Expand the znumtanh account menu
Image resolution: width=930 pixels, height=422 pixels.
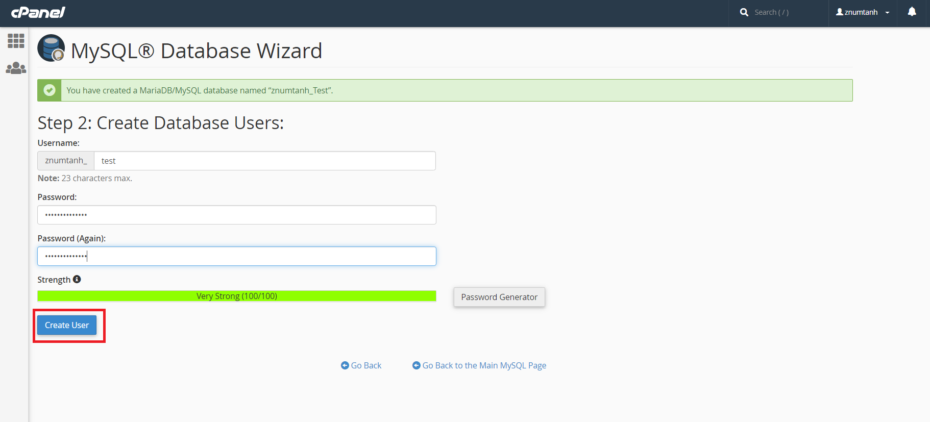pyautogui.click(x=863, y=12)
